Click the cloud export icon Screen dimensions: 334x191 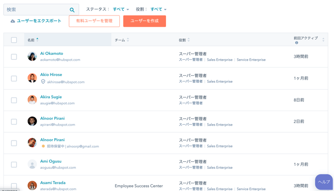[x=13, y=21]
